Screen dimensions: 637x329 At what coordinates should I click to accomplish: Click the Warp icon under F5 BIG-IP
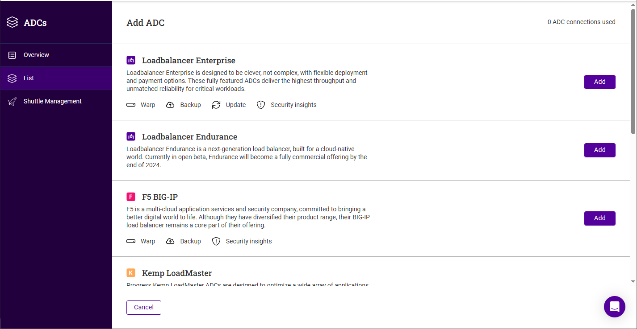coord(131,241)
